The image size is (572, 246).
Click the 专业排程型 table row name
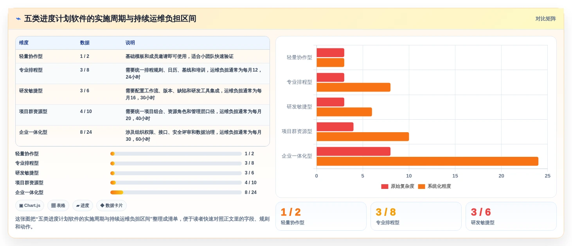point(31,70)
